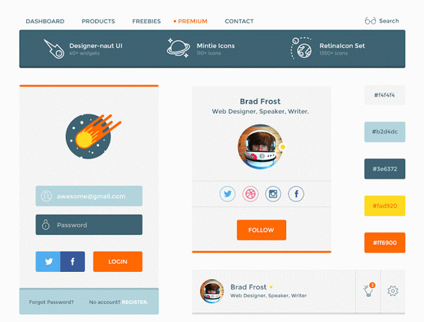Switch to the Premium tab
Screen dimensions: 424x322
click(x=190, y=21)
